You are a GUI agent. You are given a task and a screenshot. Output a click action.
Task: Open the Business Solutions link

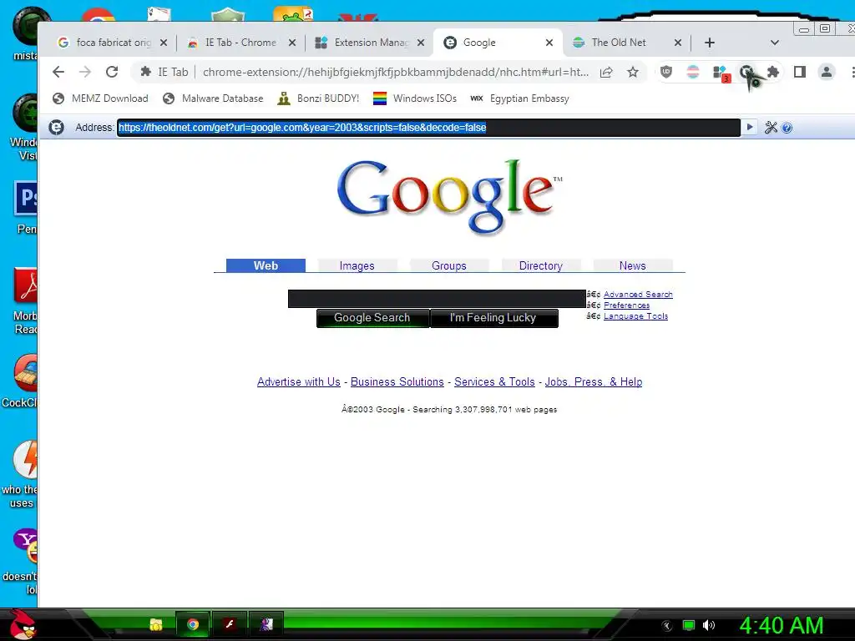coord(397,382)
